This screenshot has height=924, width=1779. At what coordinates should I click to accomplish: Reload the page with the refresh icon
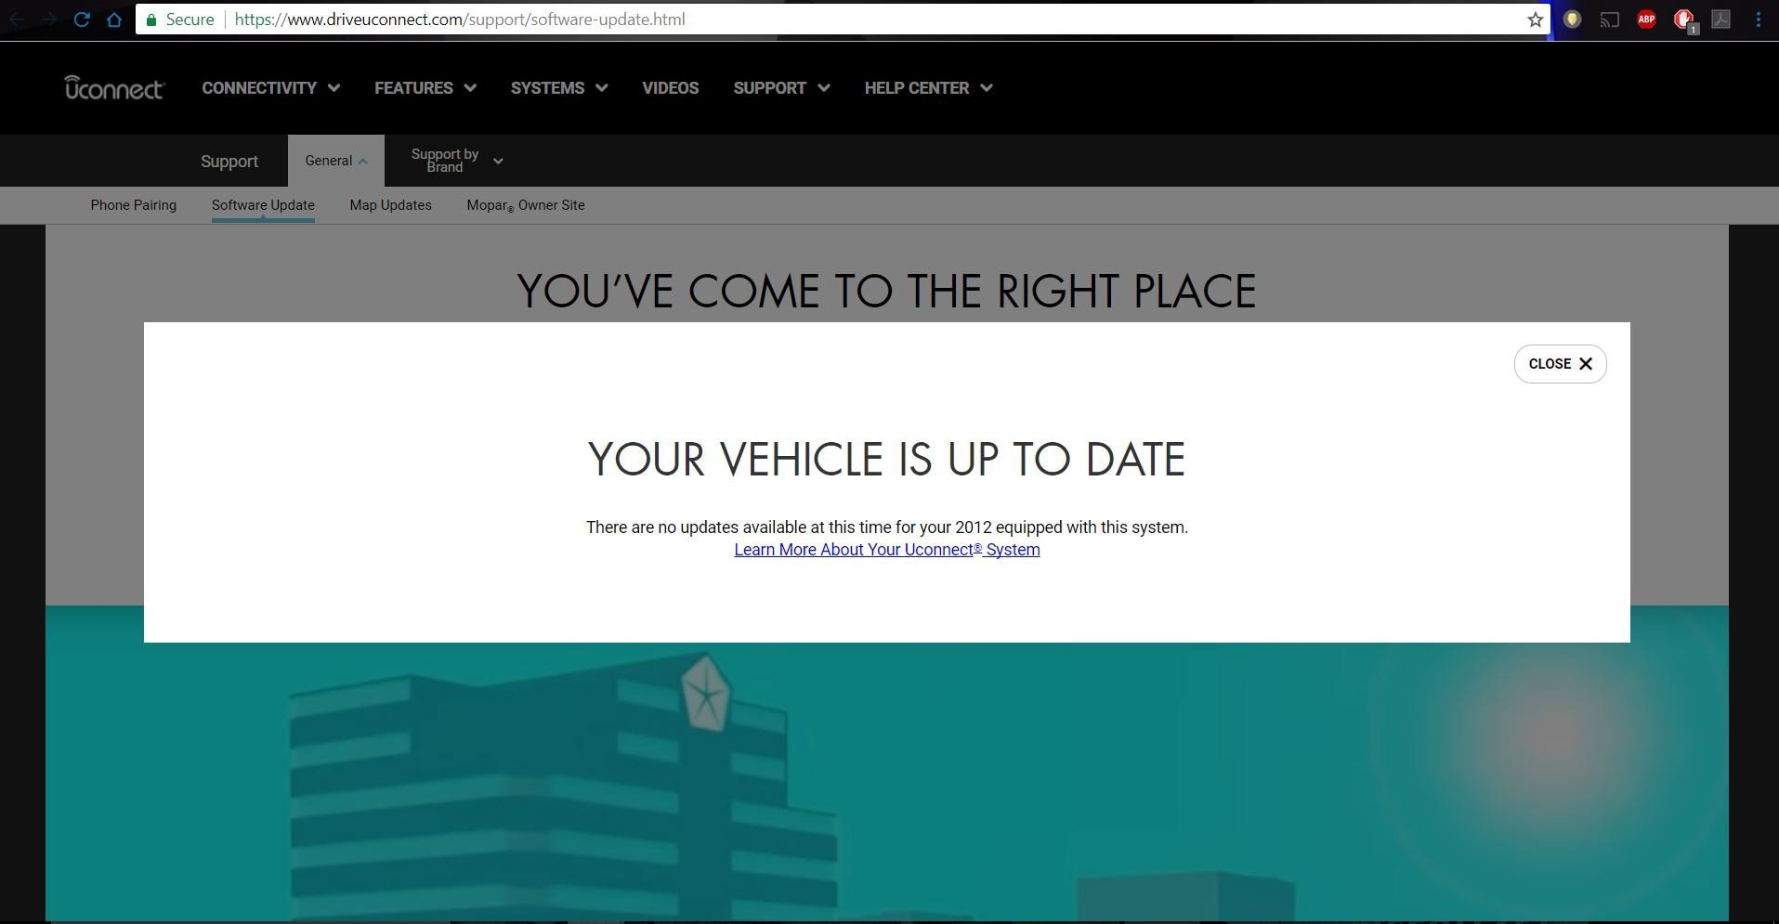pos(82,20)
